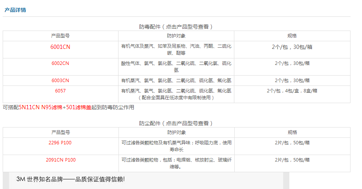Click the 6002CN 酸性气体 description cell
Viewport: 362px width, 189px height.
coord(176,67)
